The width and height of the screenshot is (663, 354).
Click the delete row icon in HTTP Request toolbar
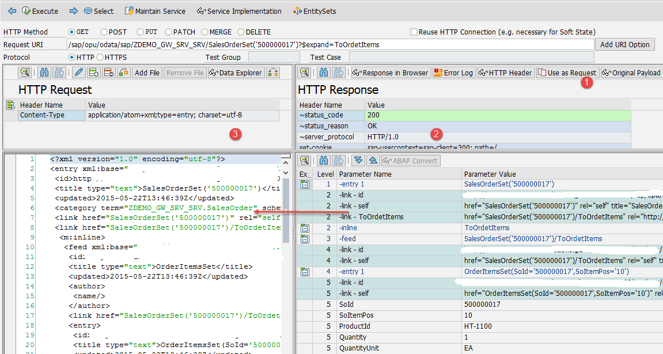click(108, 73)
